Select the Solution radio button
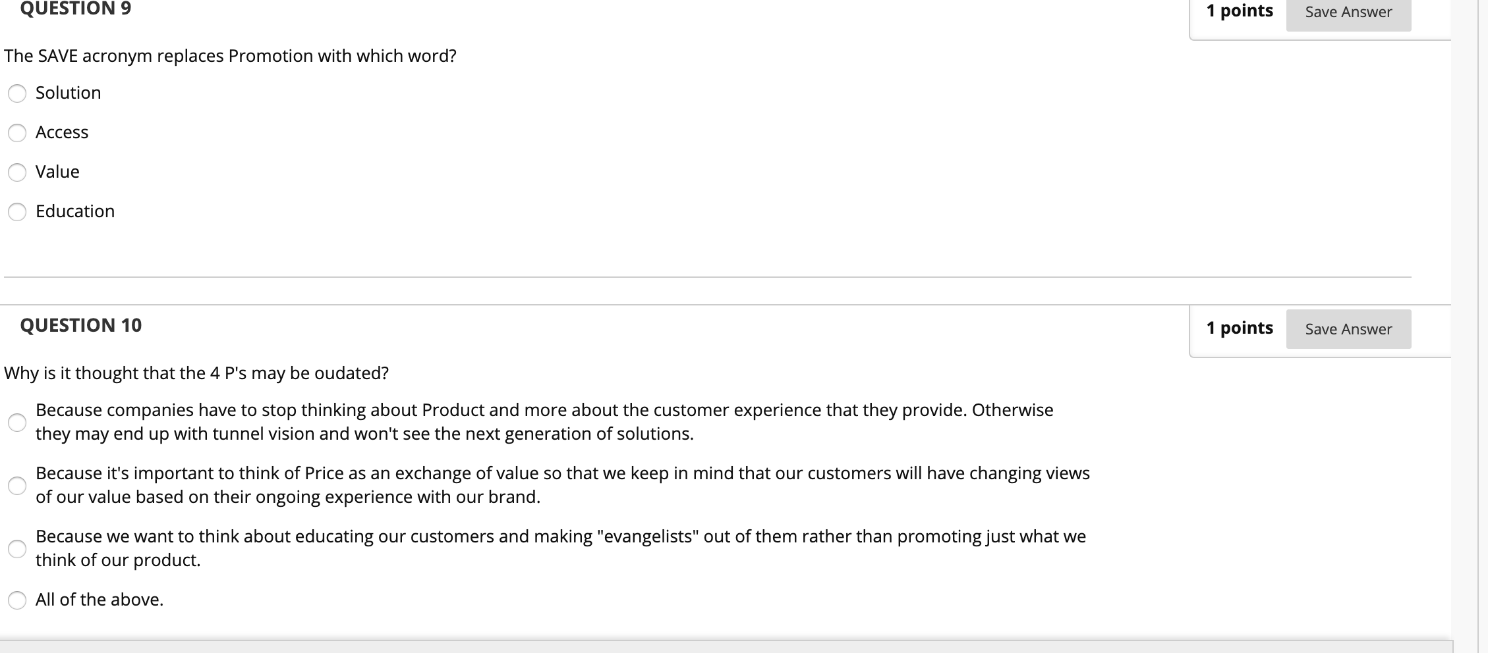This screenshot has width=1488, height=653. pyautogui.click(x=17, y=93)
